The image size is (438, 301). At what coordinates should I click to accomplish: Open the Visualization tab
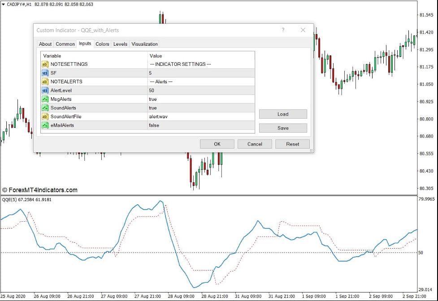tap(144, 44)
